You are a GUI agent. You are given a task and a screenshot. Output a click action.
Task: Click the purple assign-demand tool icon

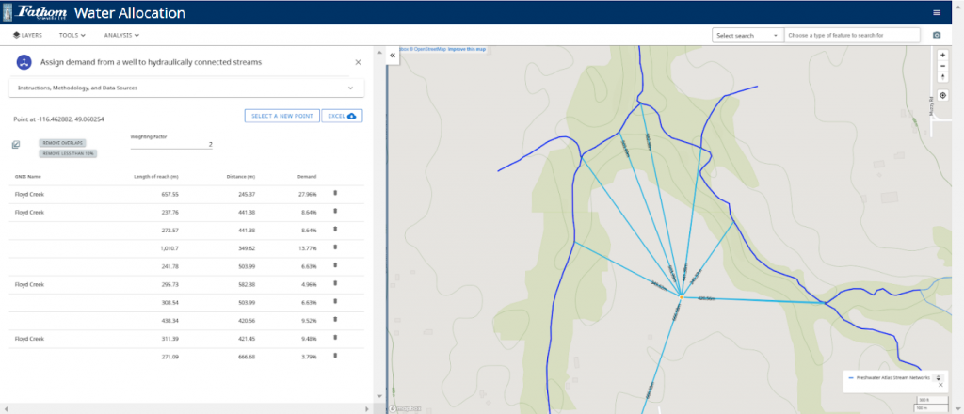24,62
